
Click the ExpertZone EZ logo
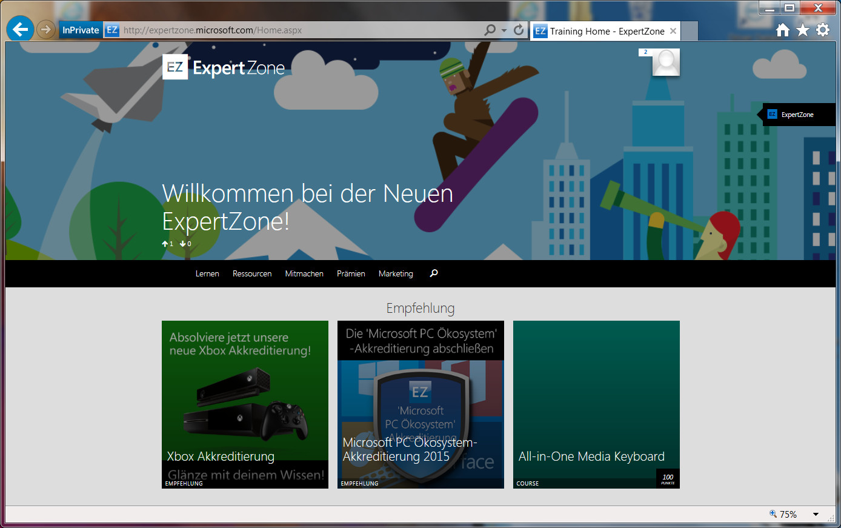click(175, 67)
